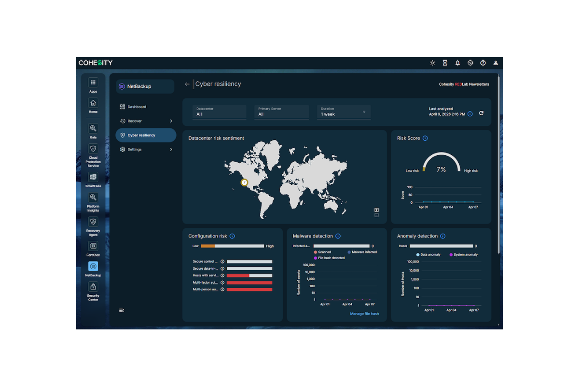The height and width of the screenshot is (386, 579).
Task: Click the globe region icon in the header
Action: tap(470, 63)
